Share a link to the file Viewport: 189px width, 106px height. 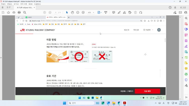(x=175, y=13)
